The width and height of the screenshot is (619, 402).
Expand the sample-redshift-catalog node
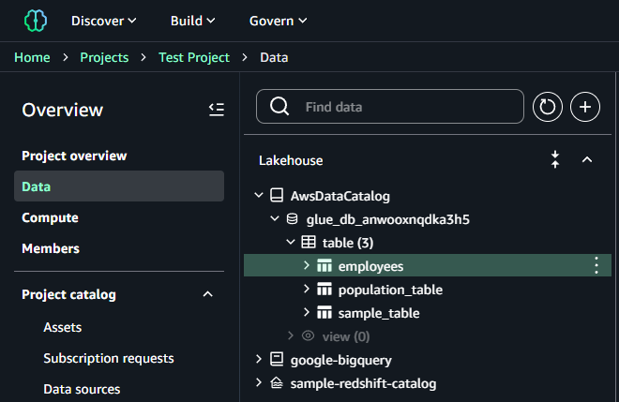[259, 382]
